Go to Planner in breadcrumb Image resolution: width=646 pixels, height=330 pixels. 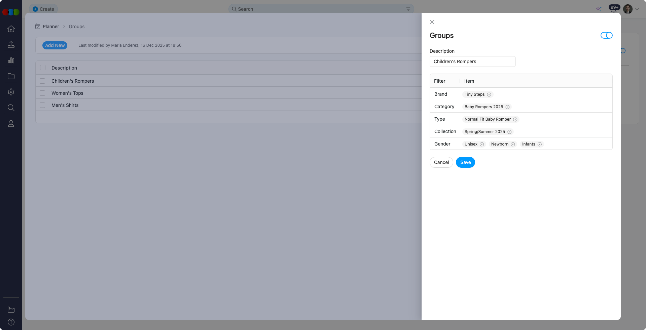pos(51,27)
